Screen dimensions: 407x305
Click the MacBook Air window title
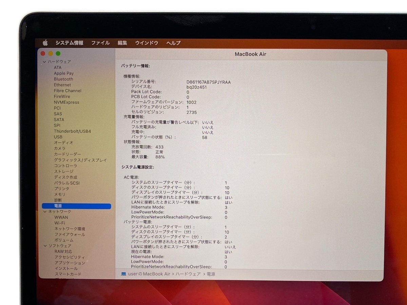tap(251, 54)
